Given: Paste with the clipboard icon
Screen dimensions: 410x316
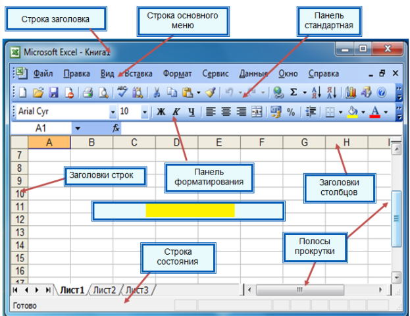Looking at the screenshot, I should 188,93.
